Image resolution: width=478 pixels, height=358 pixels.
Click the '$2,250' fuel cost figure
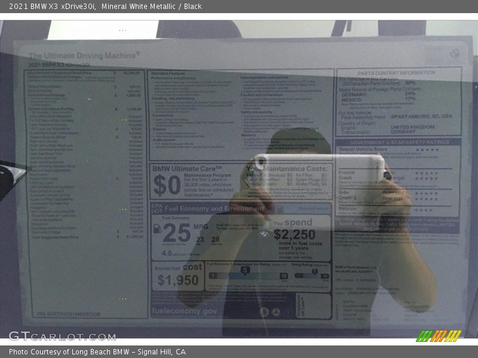(295, 234)
